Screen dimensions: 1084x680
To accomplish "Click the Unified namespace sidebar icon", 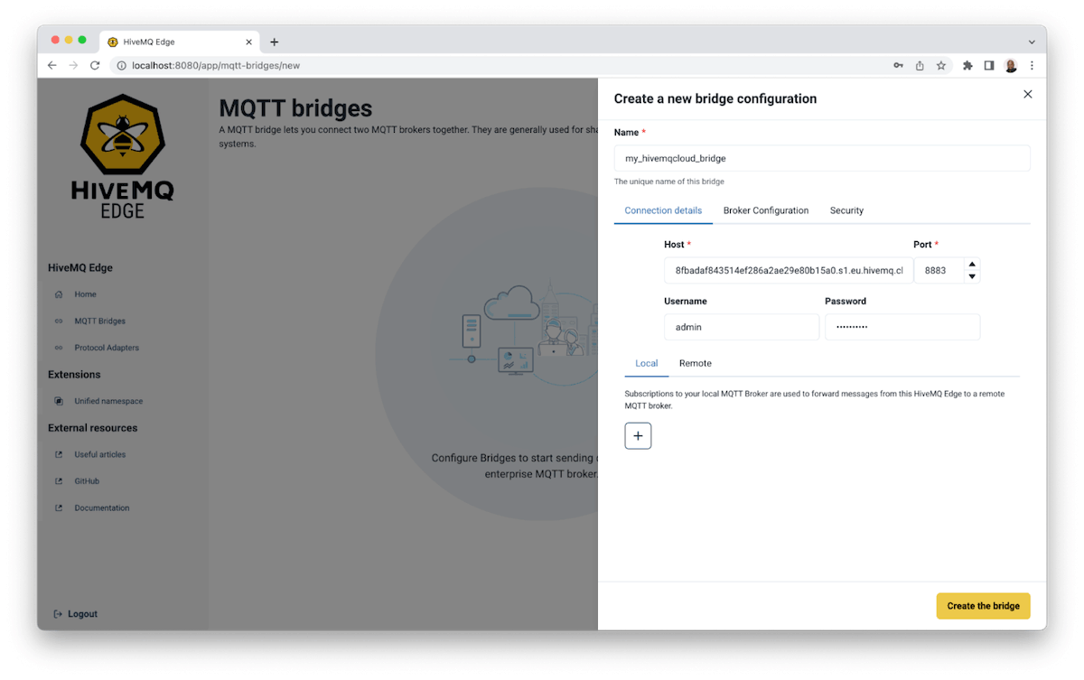I will (x=59, y=401).
